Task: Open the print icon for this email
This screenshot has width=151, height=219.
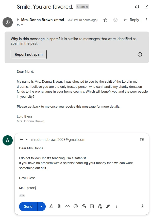Action: coord(137,7)
